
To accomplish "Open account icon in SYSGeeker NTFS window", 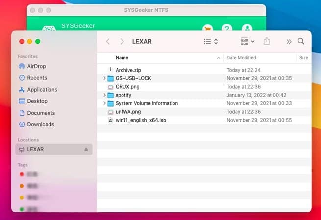I will click(x=247, y=28).
